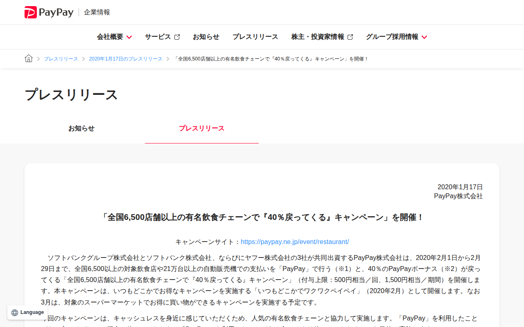Viewport: 524px width, 327px height.
Task: Click the article date 2020年1月17日
Action: coord(460,187)
